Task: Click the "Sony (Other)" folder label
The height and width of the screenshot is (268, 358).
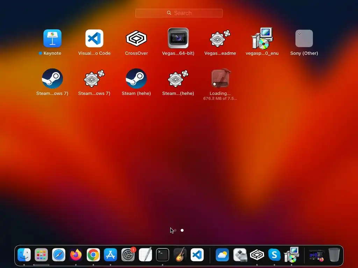Action: tap(304, 53)
